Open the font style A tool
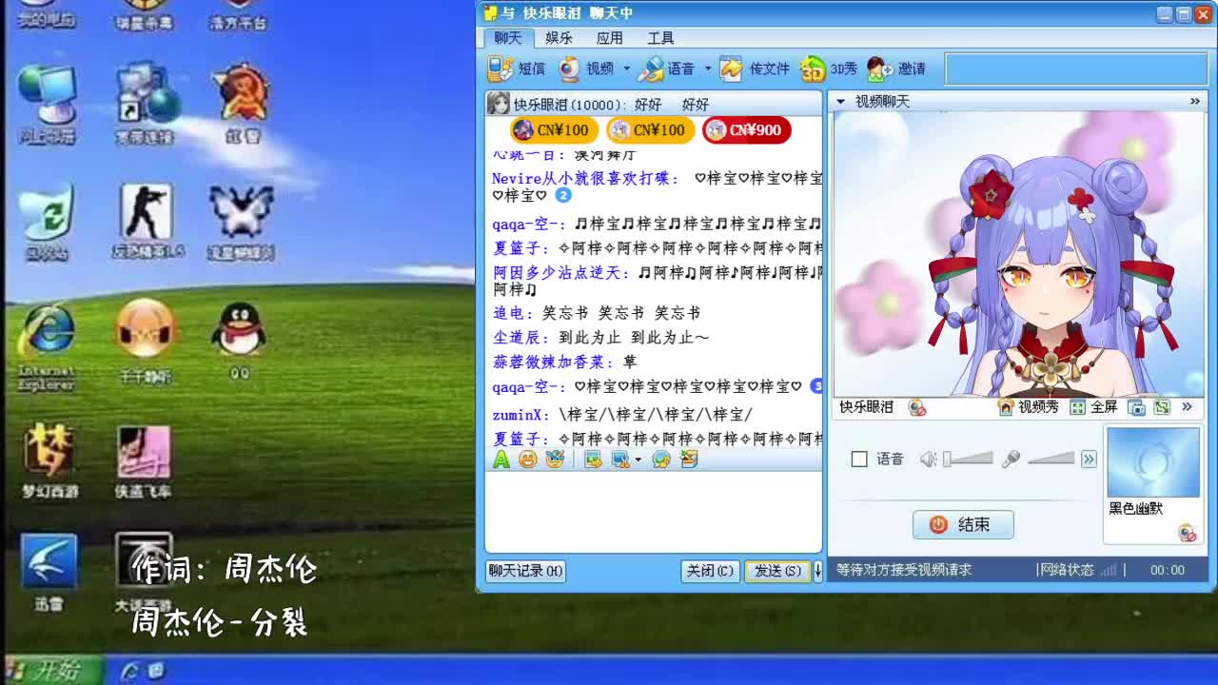The image size is (1218, 685). pyautogui.click(x=501, y=460)
